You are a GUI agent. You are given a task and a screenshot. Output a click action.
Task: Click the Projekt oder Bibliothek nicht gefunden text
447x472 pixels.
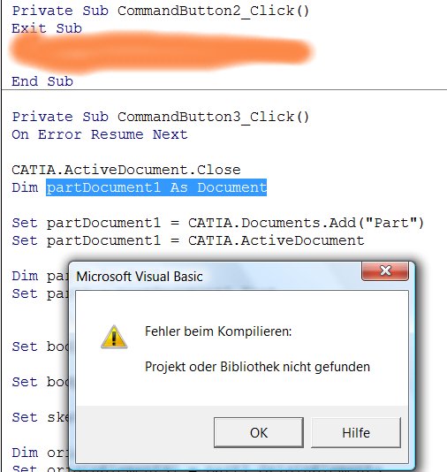(x=257, y=367)
